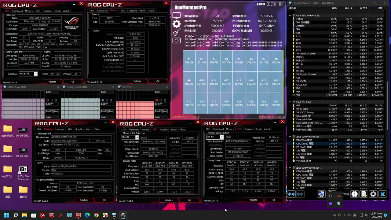Click Validate in CPU tab window
This screenshot has height=220, width=391.
point(52,82)
